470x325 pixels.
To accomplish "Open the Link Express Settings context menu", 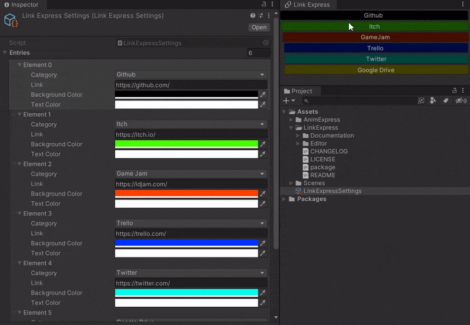I will (x=268, y=16).
